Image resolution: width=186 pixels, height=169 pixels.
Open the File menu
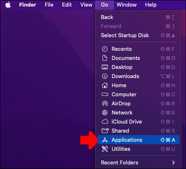(x=49, y=5)
